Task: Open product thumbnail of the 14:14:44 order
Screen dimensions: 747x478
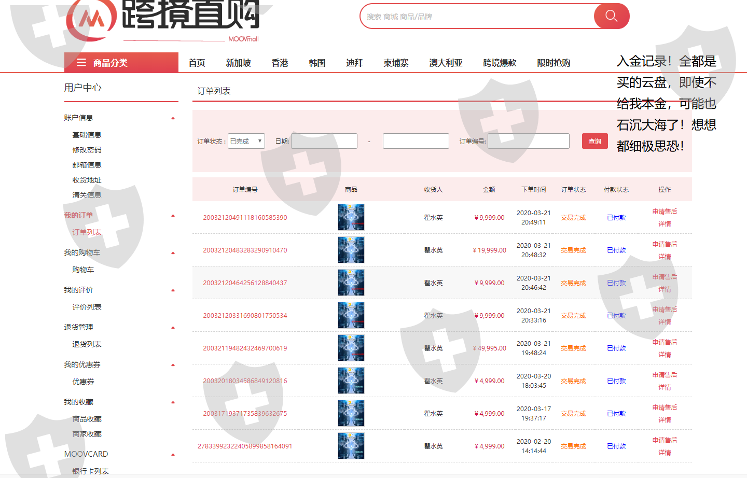Action: (351, 446)
